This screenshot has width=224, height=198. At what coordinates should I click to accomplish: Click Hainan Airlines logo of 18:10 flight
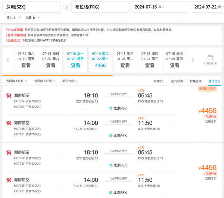pos(9,152)
